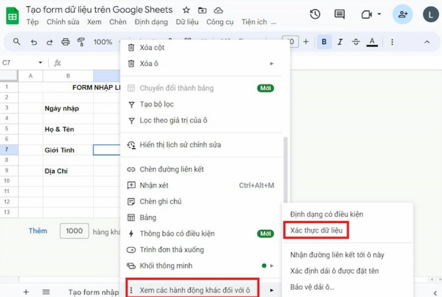Image resolution: width=442 pixels, height=297 pixels.
Task: Open more toolbar options menu
Action: click(392, 42)
